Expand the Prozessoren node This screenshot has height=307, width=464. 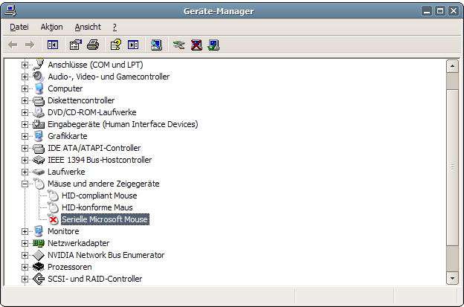(25, 267)
